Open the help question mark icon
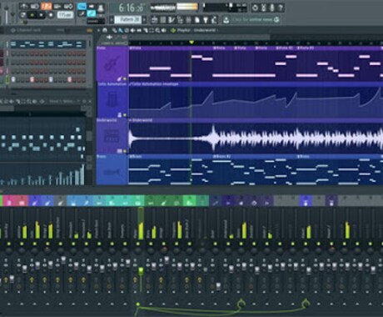The width and height of the screenshot is (383, 317). click(281, 8)
